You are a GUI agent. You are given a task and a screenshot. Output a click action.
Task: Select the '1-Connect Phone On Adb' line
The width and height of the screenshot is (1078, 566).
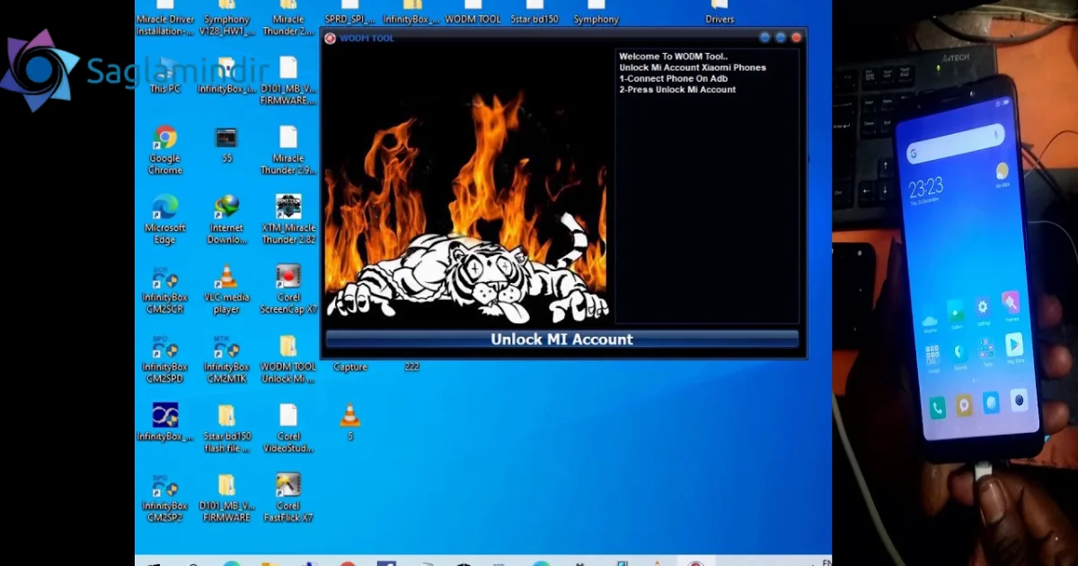673,78
